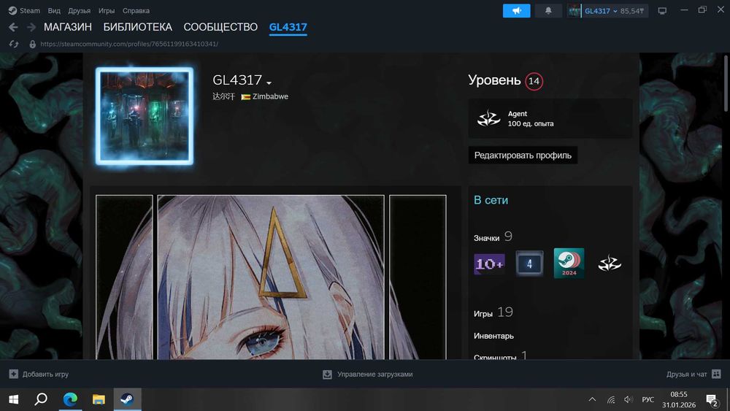This screenshot has height=411, width=730.
Task: Click the lock icon beside URL
Action: pos(32,44)
